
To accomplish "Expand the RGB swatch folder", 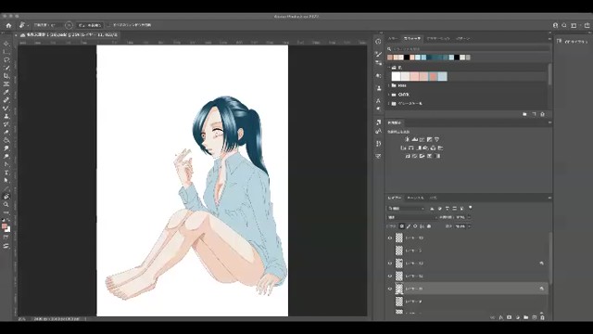I will point(389,85).
